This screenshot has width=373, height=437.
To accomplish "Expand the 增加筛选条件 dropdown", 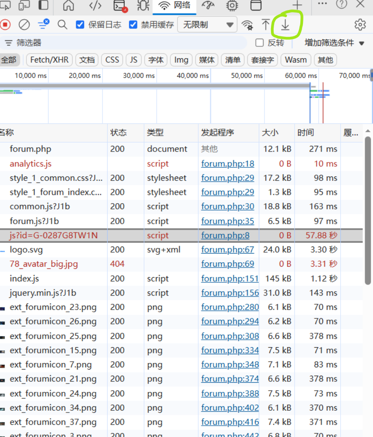I will point(334,42).
